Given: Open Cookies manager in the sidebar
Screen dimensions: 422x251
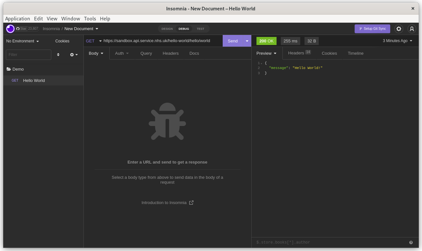Looking at the screenshot, I should click(62, 41).
